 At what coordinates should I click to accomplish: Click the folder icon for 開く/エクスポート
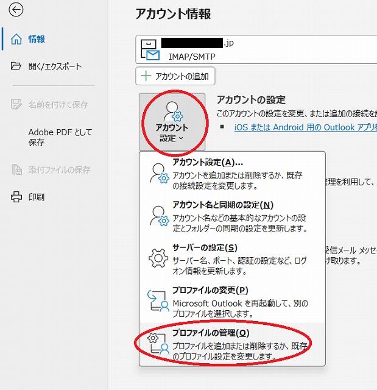coord(16,66)
